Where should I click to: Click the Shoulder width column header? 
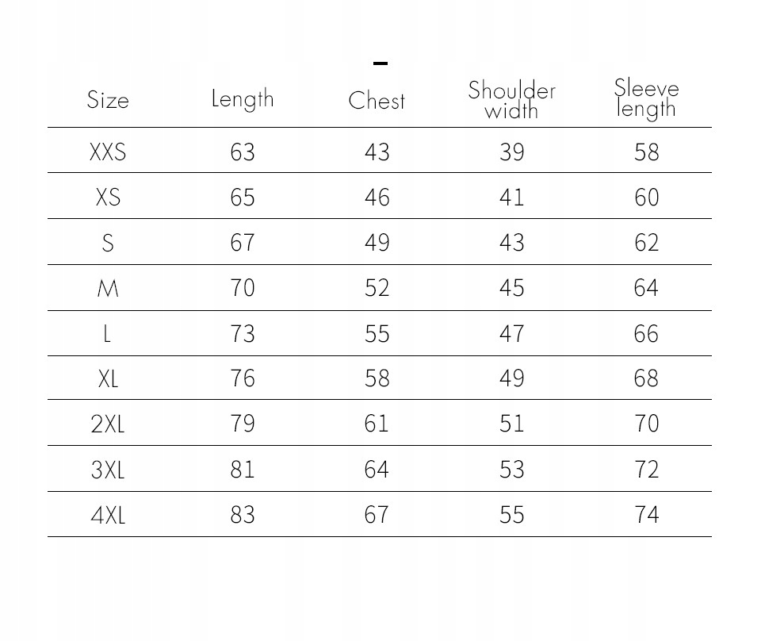[511, 100]
